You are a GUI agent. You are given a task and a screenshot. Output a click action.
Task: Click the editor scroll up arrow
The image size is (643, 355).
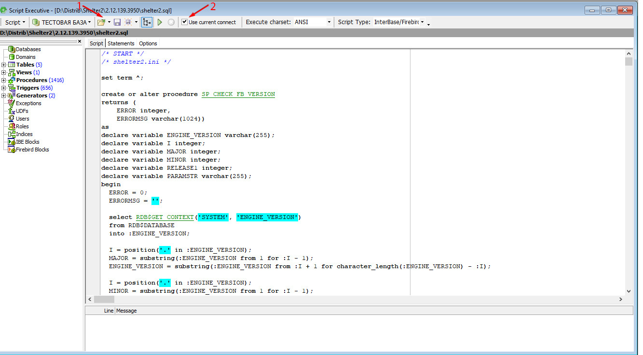(x=629, y=54)
